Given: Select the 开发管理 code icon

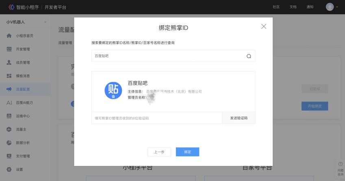Looking at the screenshot, I should (x=9, y=49).
